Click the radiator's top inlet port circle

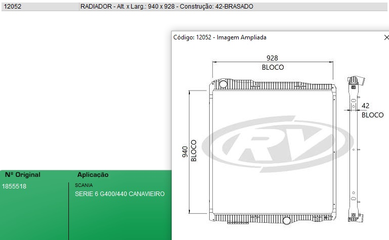click(222, 84)
